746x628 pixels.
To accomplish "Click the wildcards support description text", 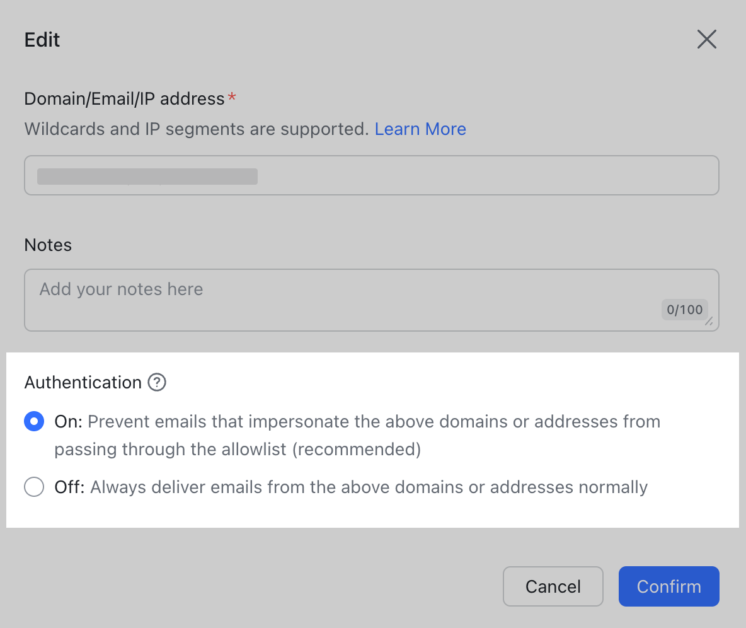I will (195, 129).
